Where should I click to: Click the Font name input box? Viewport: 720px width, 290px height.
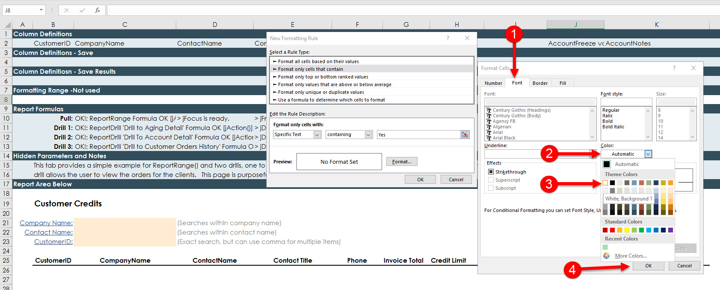(540, 102)
